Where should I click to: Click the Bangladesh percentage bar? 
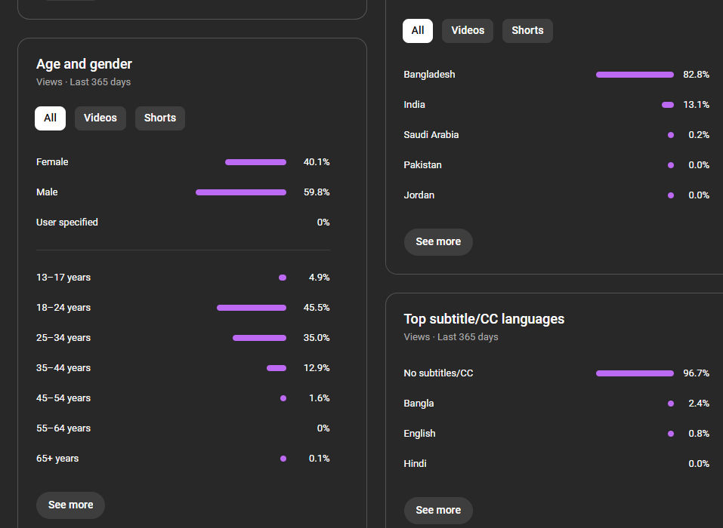pyautogui.click(x=635, y=75)
